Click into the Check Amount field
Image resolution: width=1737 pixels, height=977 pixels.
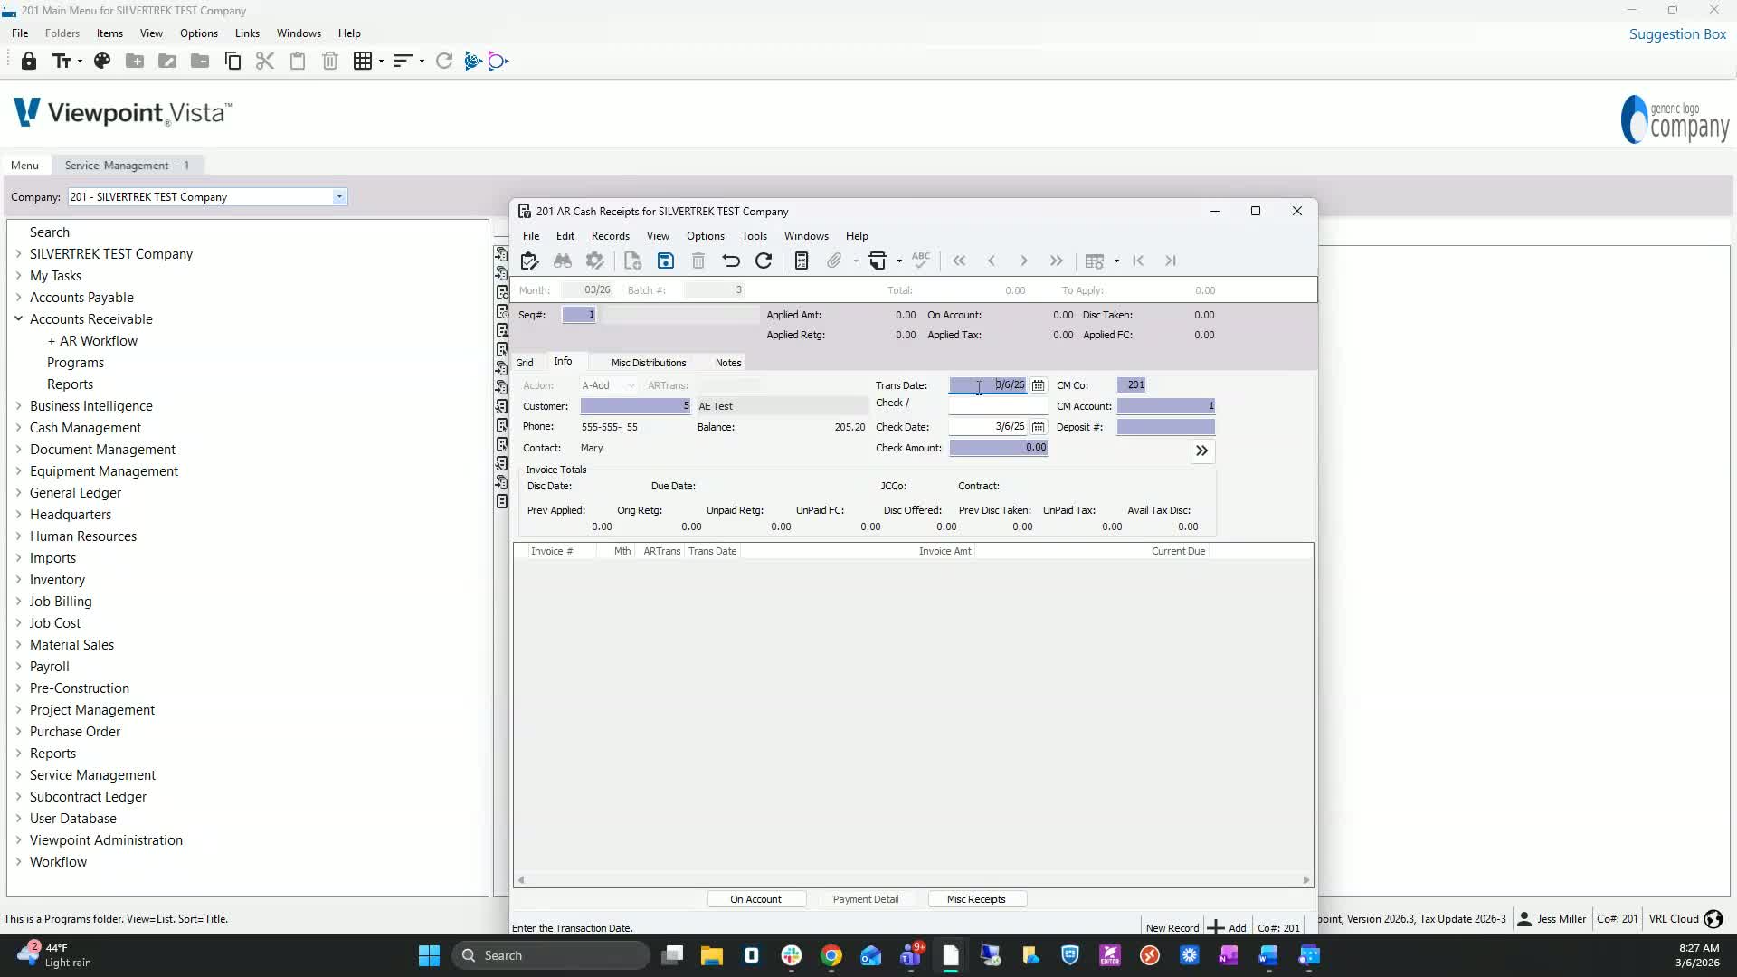point(998,448)
